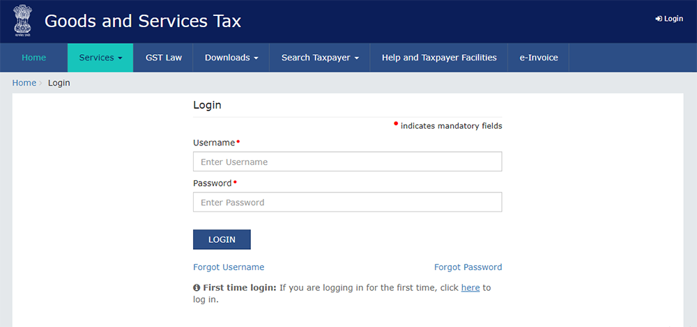Click the info icon beside First time login
This screenshot has width=697, height=327.
pos(197,288)
